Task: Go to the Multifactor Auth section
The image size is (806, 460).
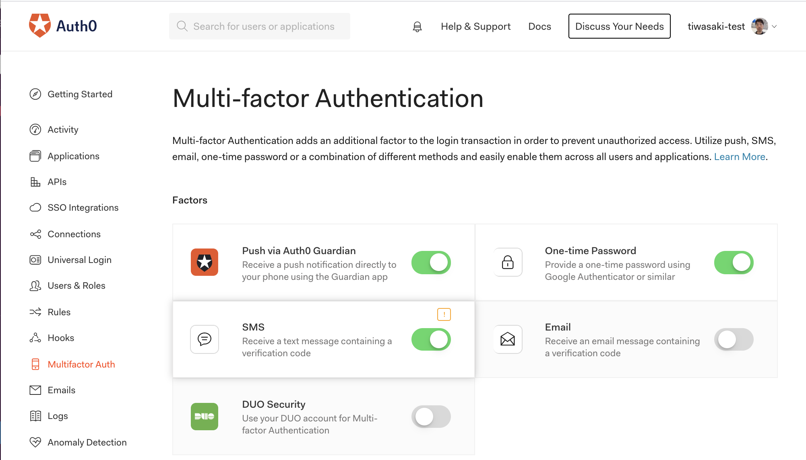Action: click(81, 364)
